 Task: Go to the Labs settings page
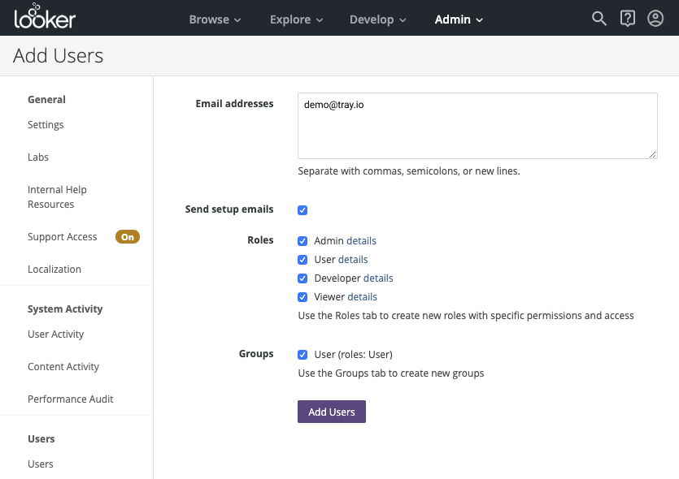pos(38,157)
